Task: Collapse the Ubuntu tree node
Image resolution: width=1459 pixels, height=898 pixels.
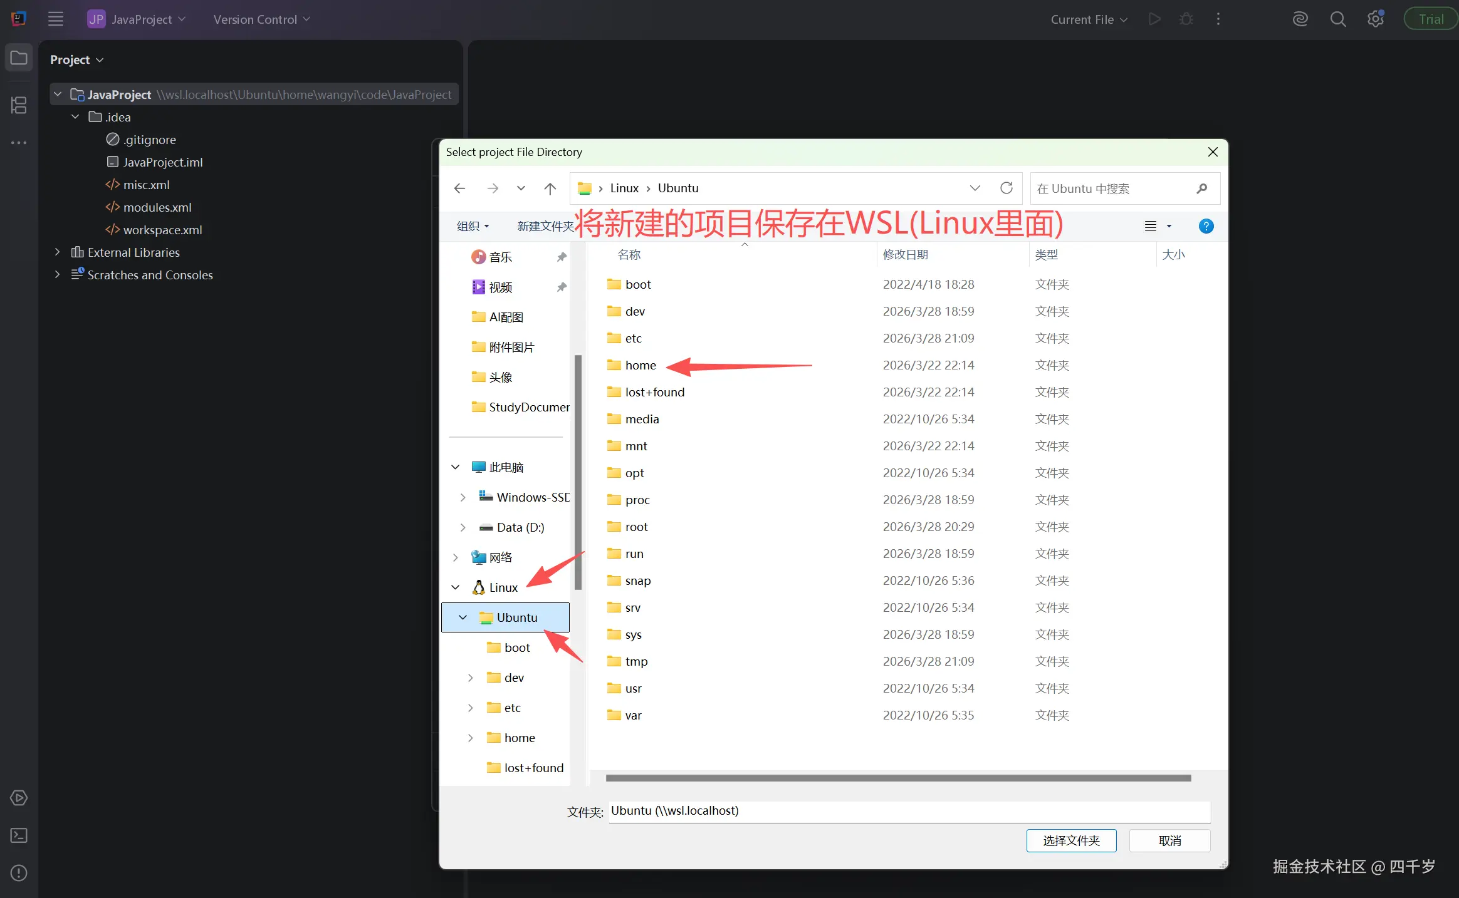Action: tap(463, 617)
